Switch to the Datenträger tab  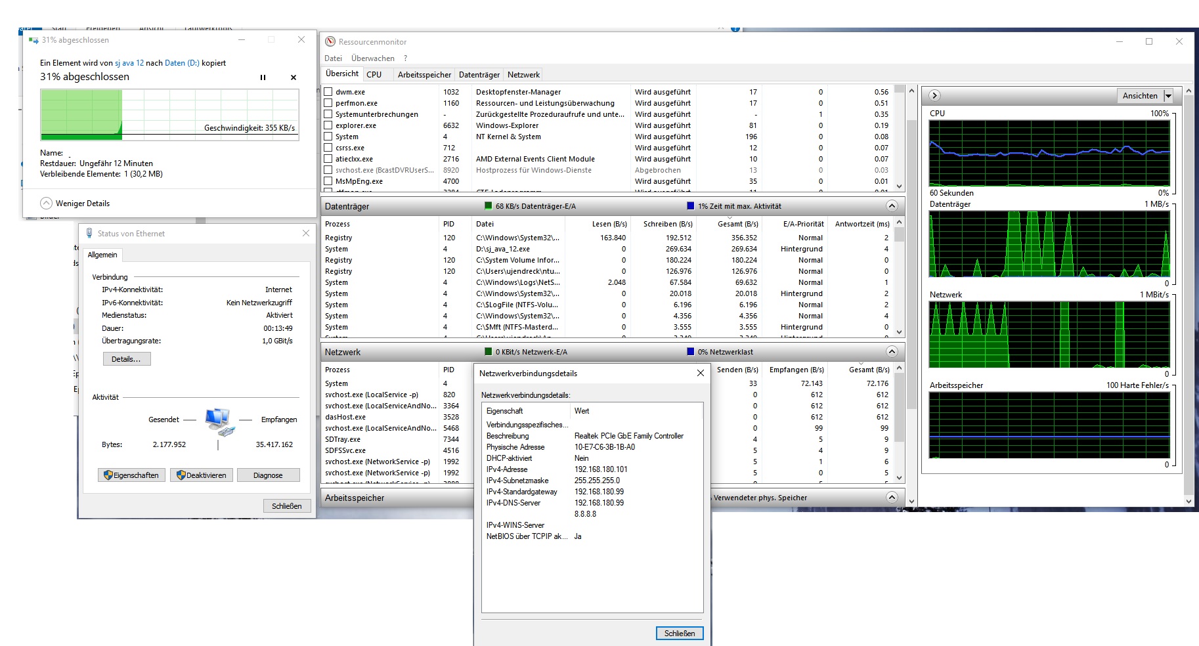(x=479, y=75)
